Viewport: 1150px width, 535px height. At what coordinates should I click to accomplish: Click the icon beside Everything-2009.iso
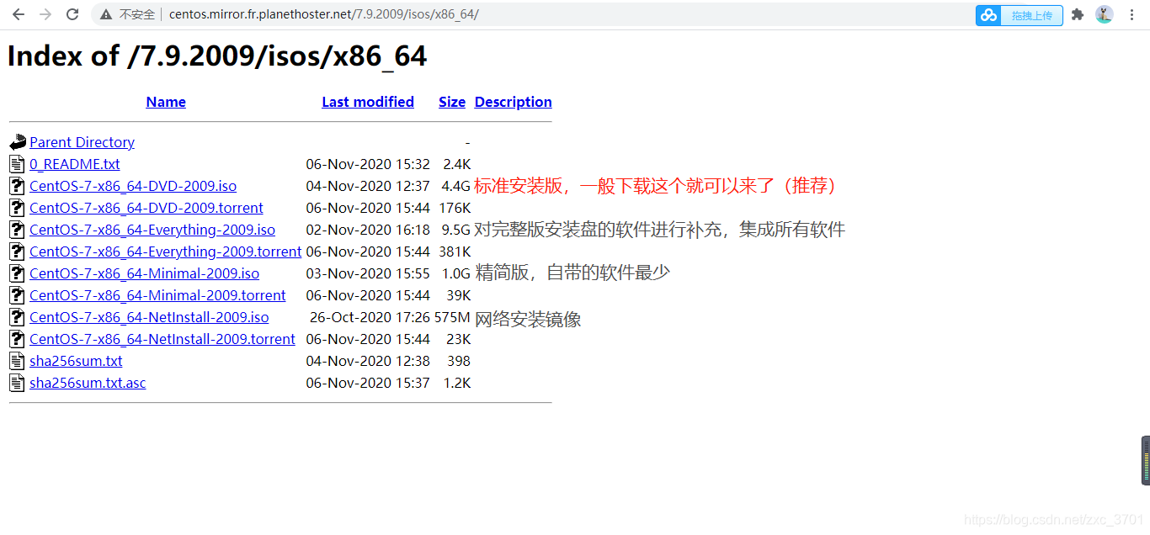pyautogui.click(x=18, y=230)
